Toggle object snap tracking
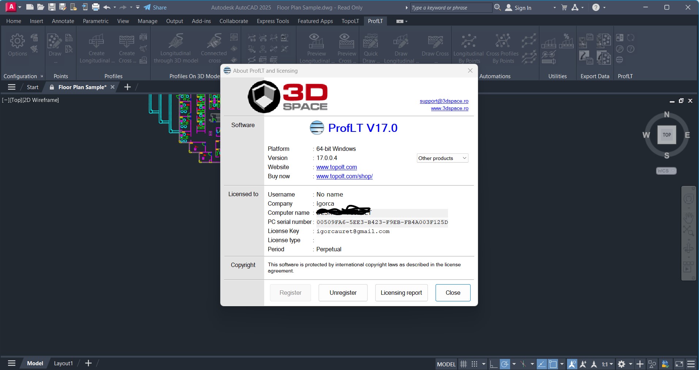699x370 pixels. click(542, 364)
